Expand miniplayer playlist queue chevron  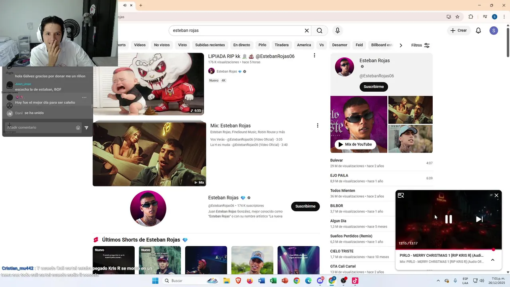[x=492, y=260]
